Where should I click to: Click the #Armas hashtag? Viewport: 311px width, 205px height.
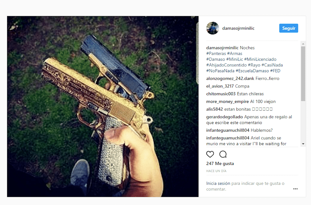[x=235, y=53]
